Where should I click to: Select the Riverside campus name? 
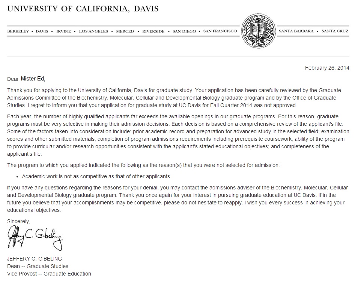(x=153, y=31)
